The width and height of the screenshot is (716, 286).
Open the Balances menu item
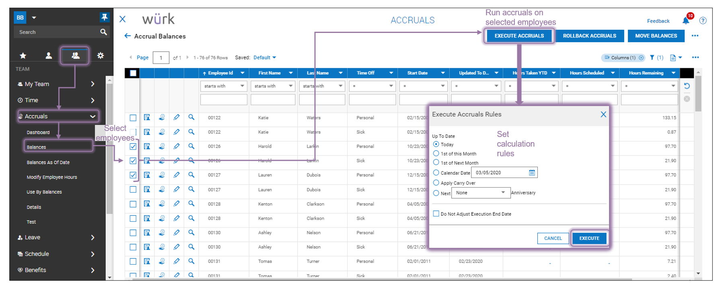point(36,147)
